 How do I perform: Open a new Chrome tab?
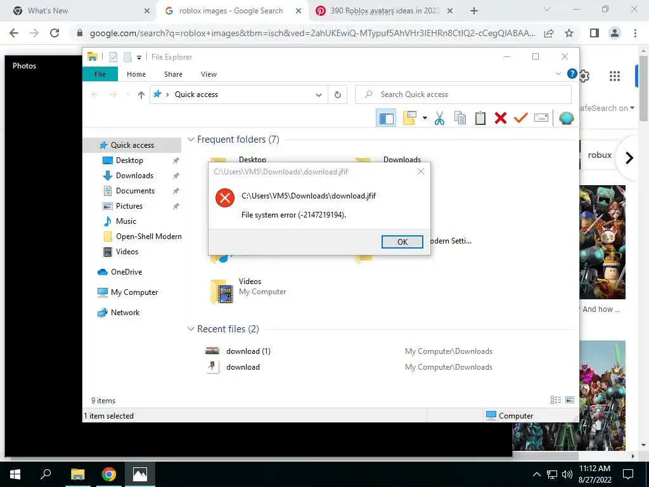coord(474,11)
